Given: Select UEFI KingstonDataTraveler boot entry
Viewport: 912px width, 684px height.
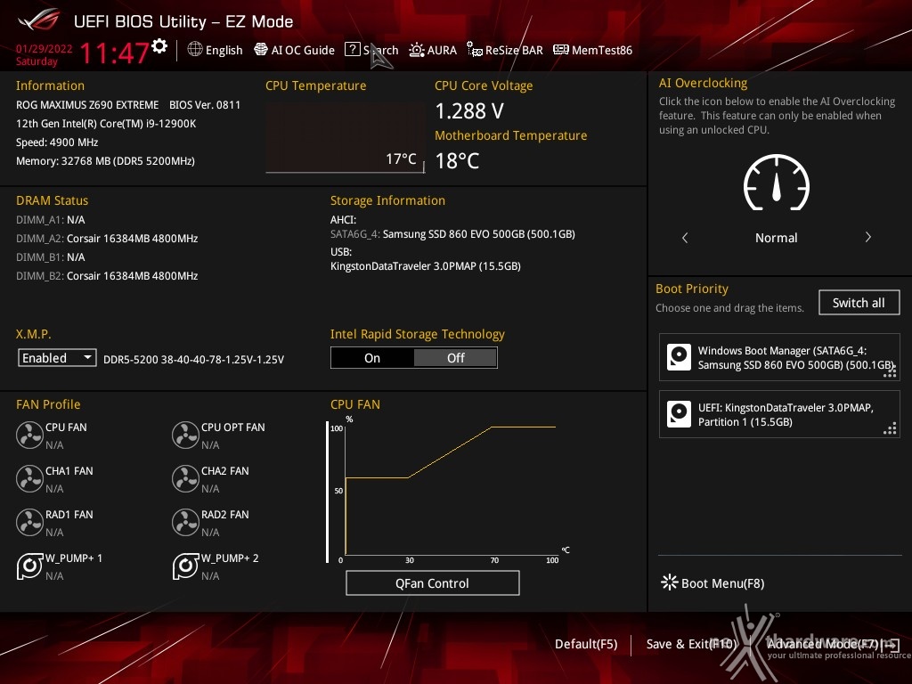Looking at the screenshot, I should point(779,415).
